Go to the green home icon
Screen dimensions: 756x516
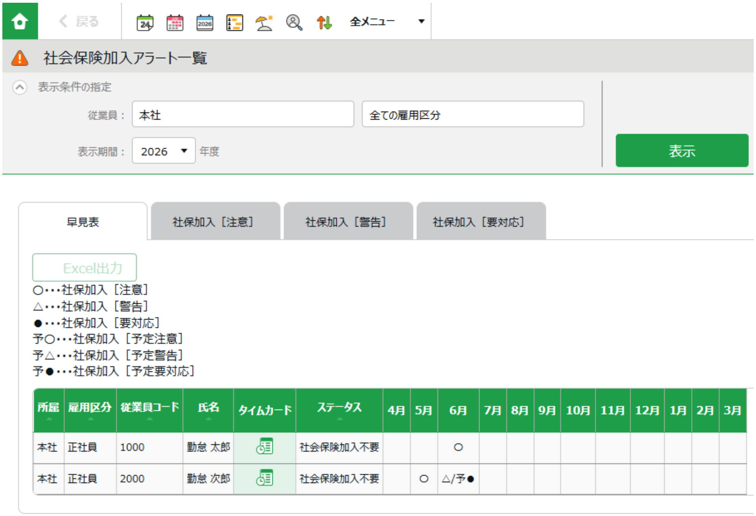point(20,21)
